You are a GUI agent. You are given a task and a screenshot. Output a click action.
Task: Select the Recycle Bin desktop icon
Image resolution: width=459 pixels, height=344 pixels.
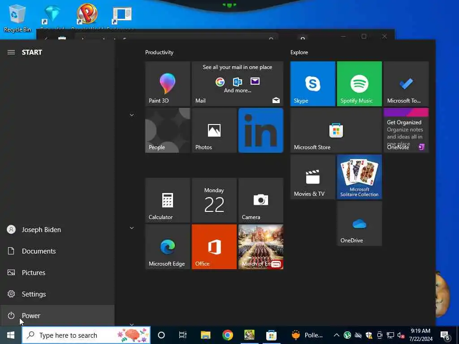(x=17, y=18)
